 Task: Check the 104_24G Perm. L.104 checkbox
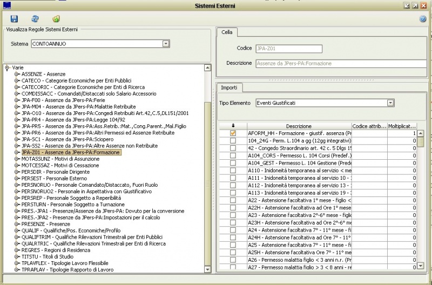(233, 140)
